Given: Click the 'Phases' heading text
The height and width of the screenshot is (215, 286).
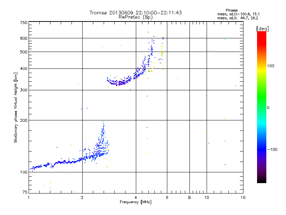Looking at the screenshot, I should pyautogui.click(x=231, y=10).
